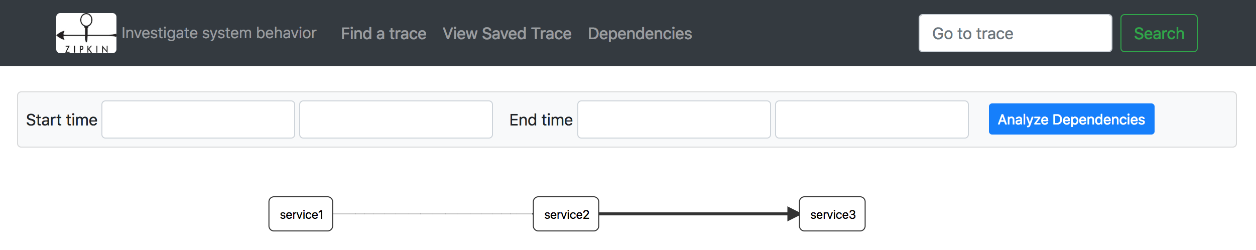This screenshot has height=250, width=1256.
Task: Click the Analyze Dependencies button
Action: 1071,119
